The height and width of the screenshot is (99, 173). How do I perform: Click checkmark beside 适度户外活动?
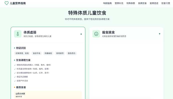(x=15, y=81)
